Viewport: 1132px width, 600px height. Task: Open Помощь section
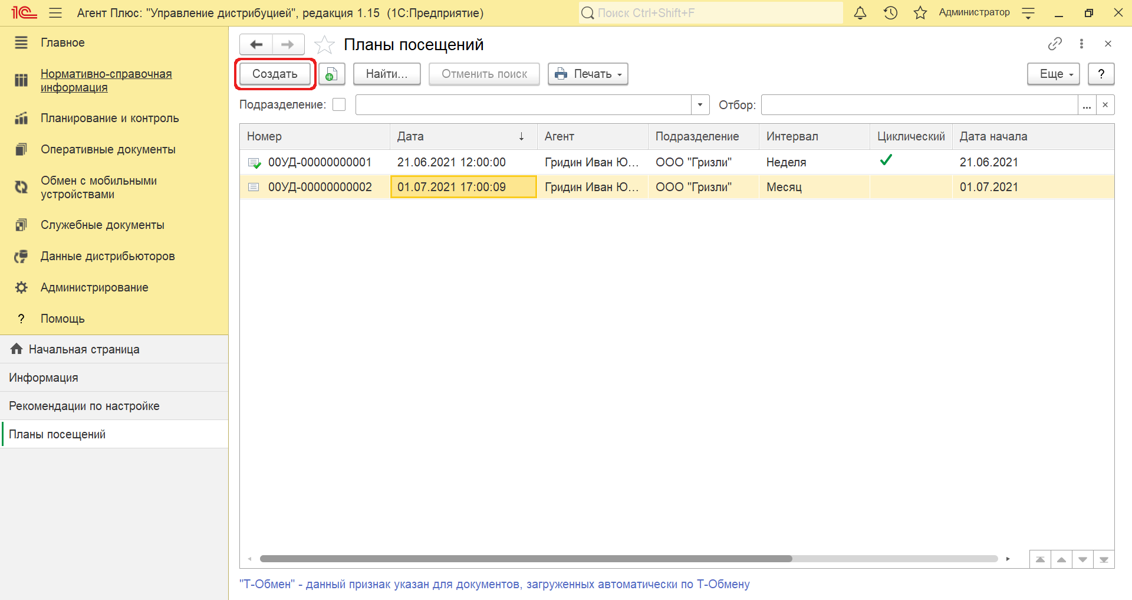point(62,319)
